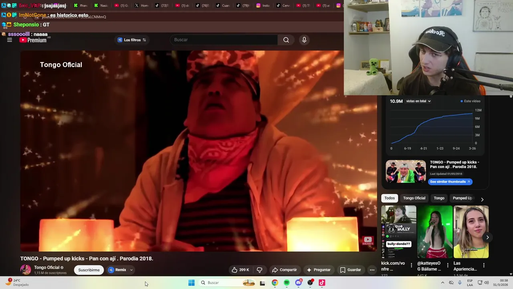513x289 pixels.
Task: Open Task View on the taskbar
Action: tap(263, 283)
